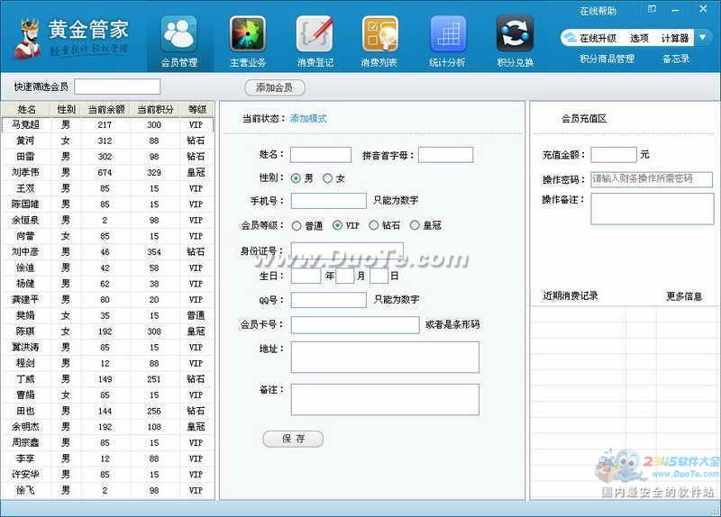Open the 主营业务 module icon

[x=248, y=33]
